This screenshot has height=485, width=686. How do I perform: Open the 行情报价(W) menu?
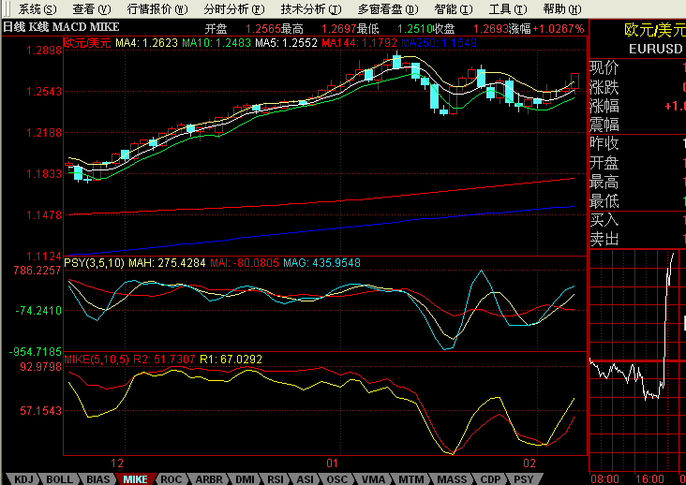click(x=157, y=9)
